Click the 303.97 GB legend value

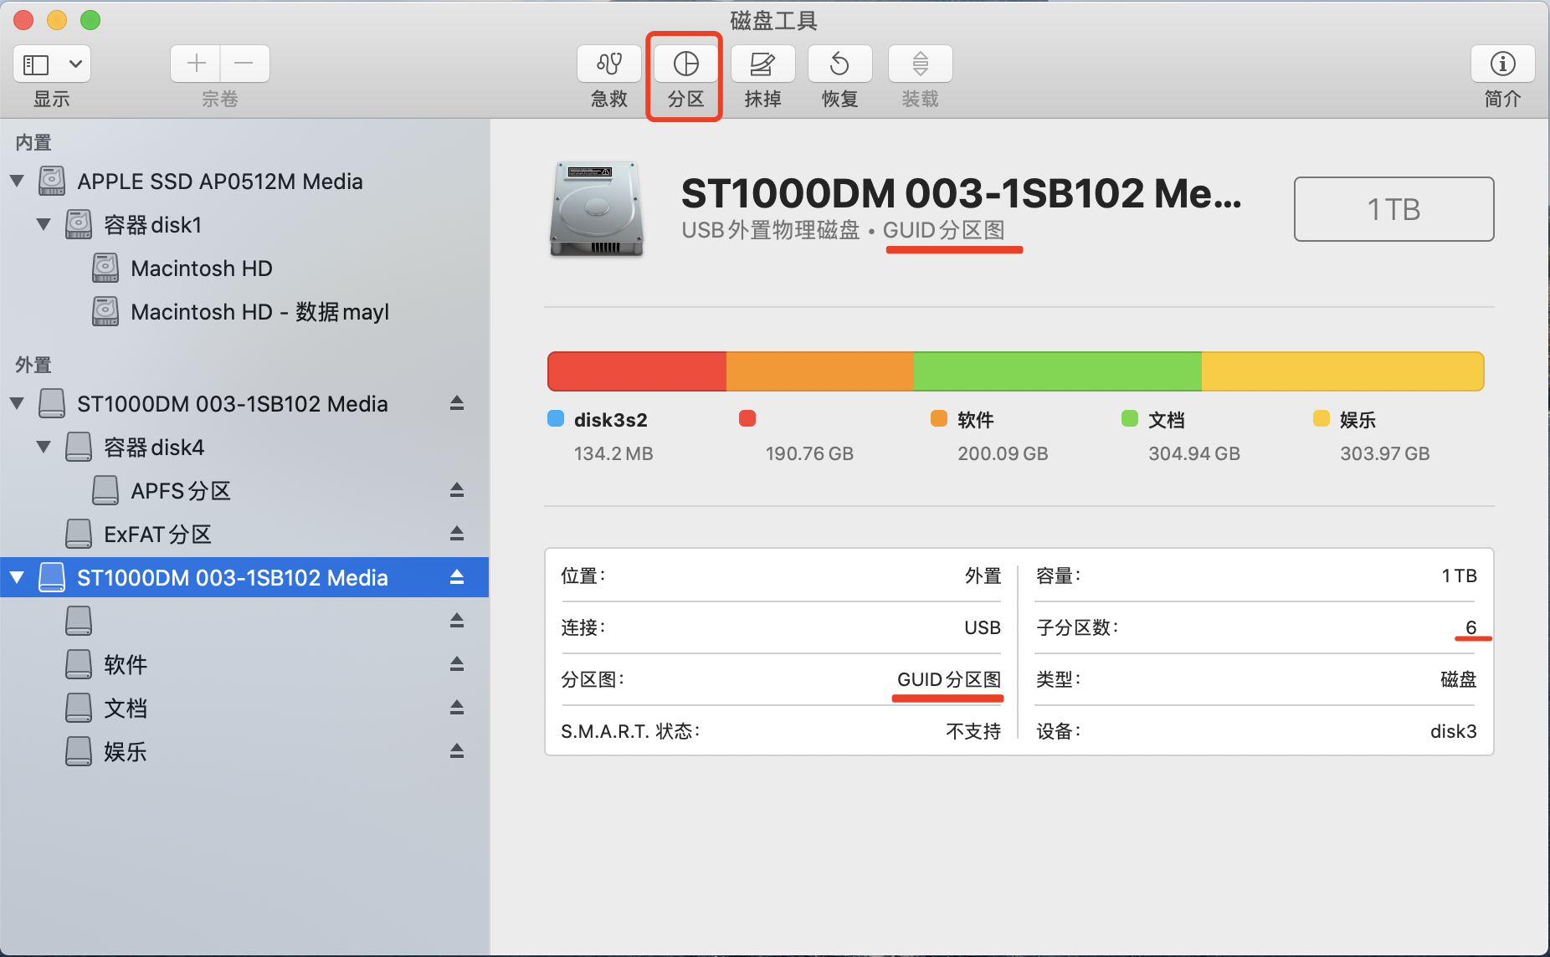pyautogui.click(x=1385, y=454)
